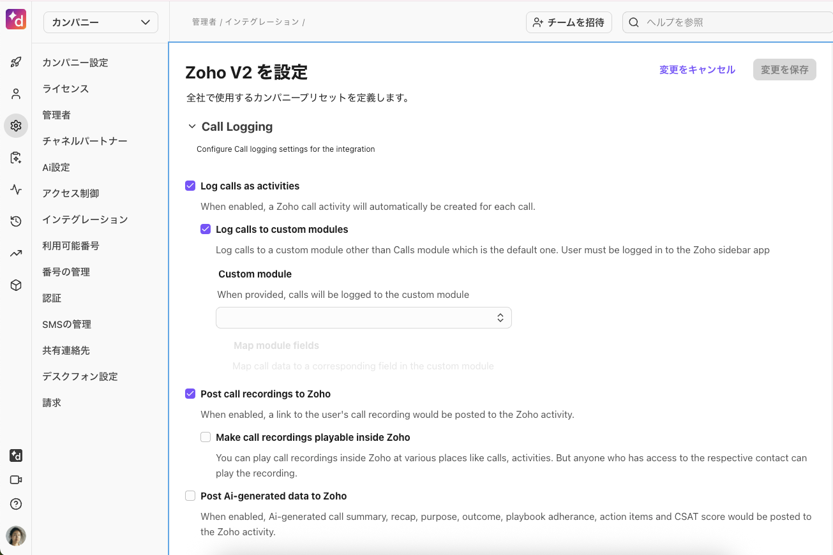Viewport: 833px width, 555px height.
Task: Enable Post Ai-generated data to Zoho
Action: pos(190,496)
